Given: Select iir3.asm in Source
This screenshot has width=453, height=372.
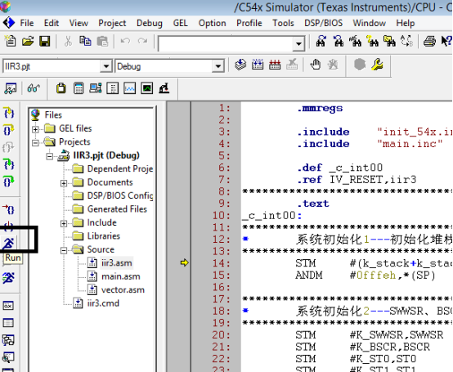Looking at the screenshot, I should point(117,262).
